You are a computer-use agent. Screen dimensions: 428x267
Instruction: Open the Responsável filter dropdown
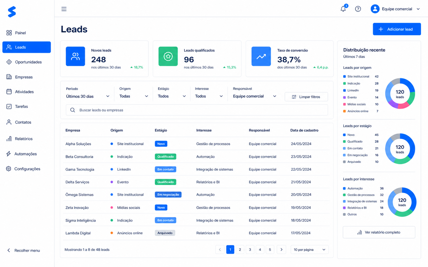[x=254, y=96]
